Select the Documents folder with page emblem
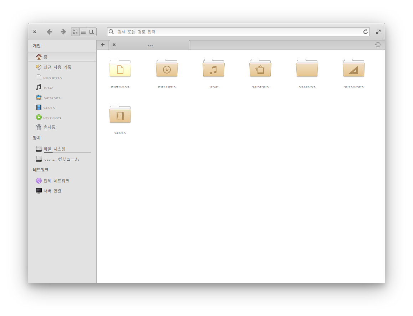Viewport: 413px width, 316px height. (120, 68)
